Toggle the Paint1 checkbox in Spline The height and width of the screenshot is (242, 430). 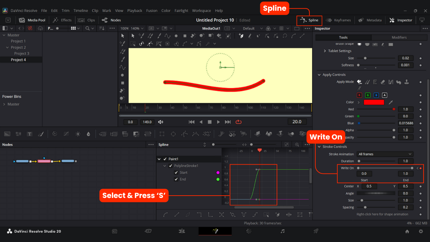point(165,159)
